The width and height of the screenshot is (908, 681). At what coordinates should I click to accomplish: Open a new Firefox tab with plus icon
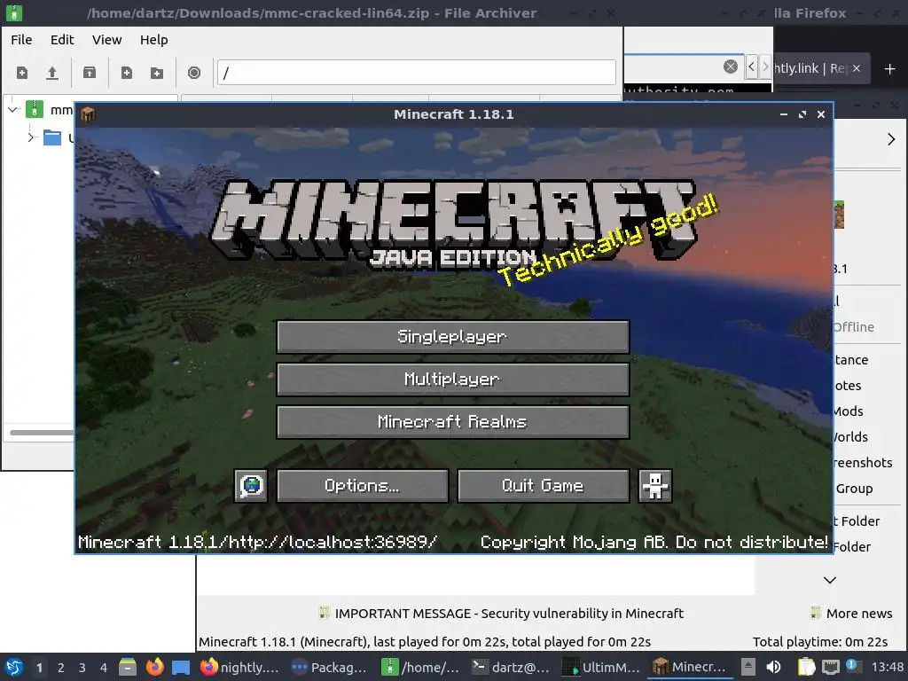pyautogui.click(x=890, y=69)
